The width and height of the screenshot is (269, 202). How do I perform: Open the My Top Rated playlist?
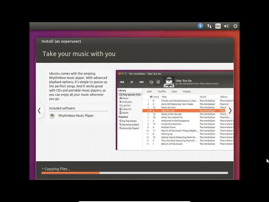click(128, 121)
